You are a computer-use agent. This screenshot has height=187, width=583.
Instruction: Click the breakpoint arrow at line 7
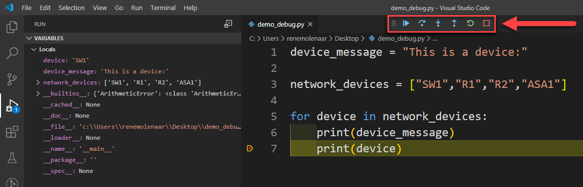tap(250, 149)
